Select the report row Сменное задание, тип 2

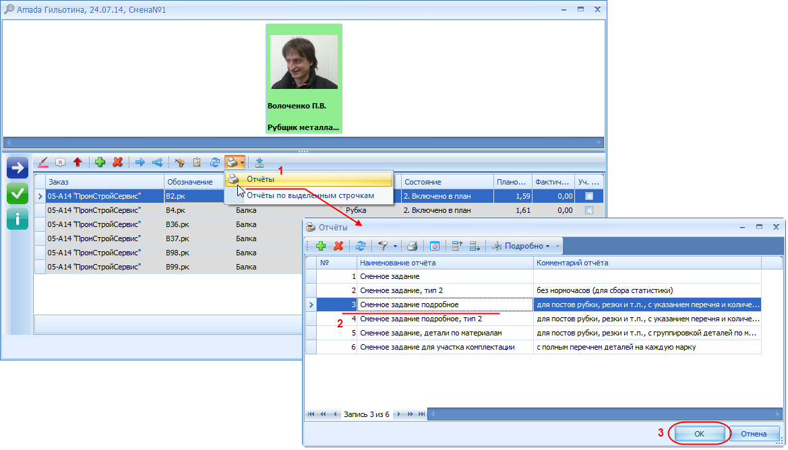(x=533, y=290)
